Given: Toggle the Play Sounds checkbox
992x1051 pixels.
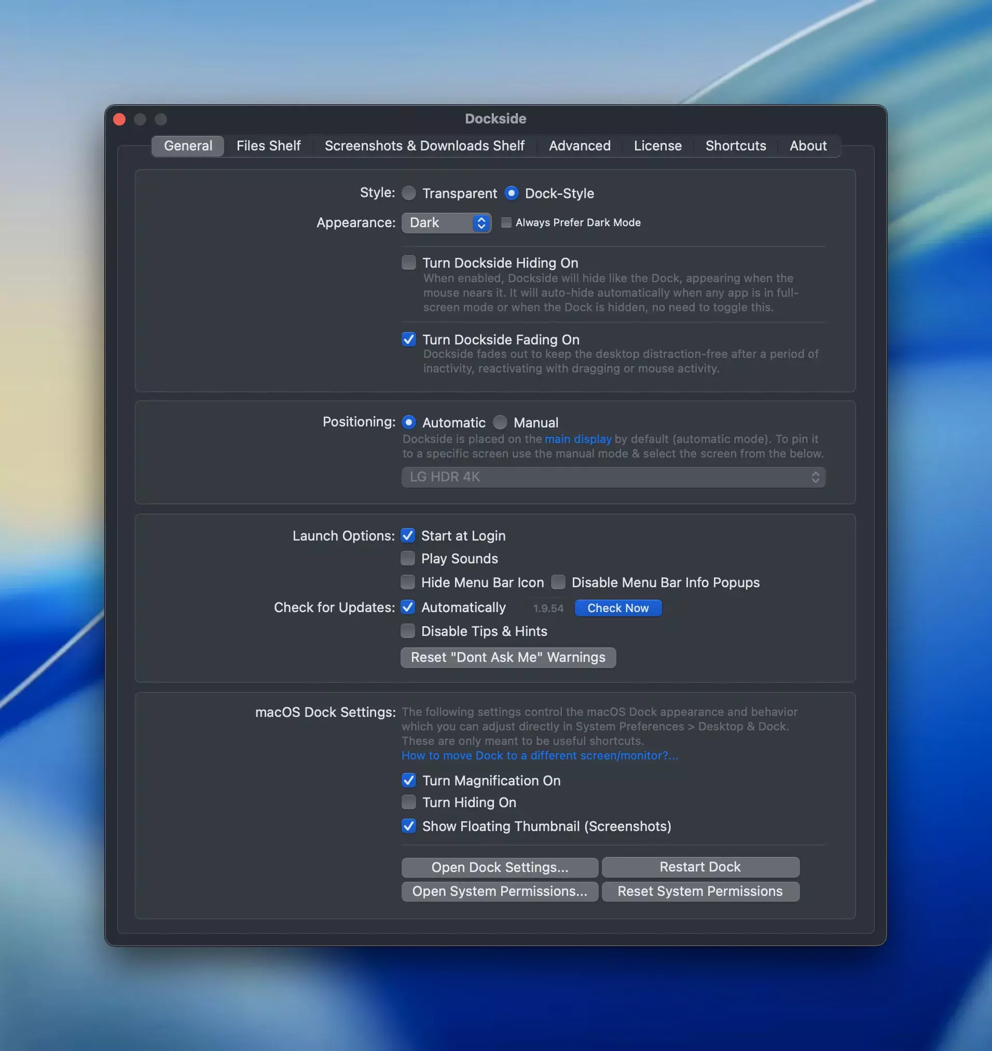Looking at the screenshot, I should click(408, 558).
